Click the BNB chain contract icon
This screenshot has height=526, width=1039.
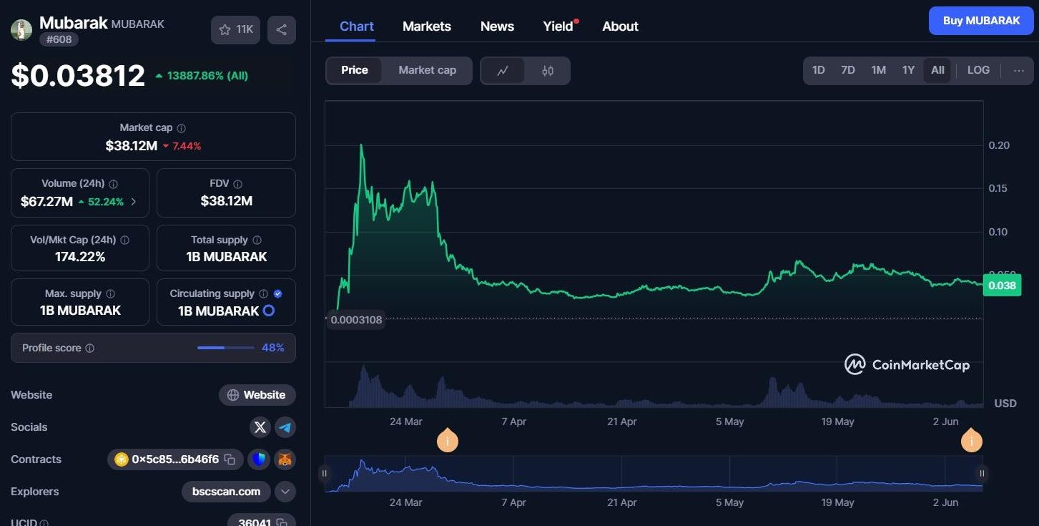click(x=122, y=459)
